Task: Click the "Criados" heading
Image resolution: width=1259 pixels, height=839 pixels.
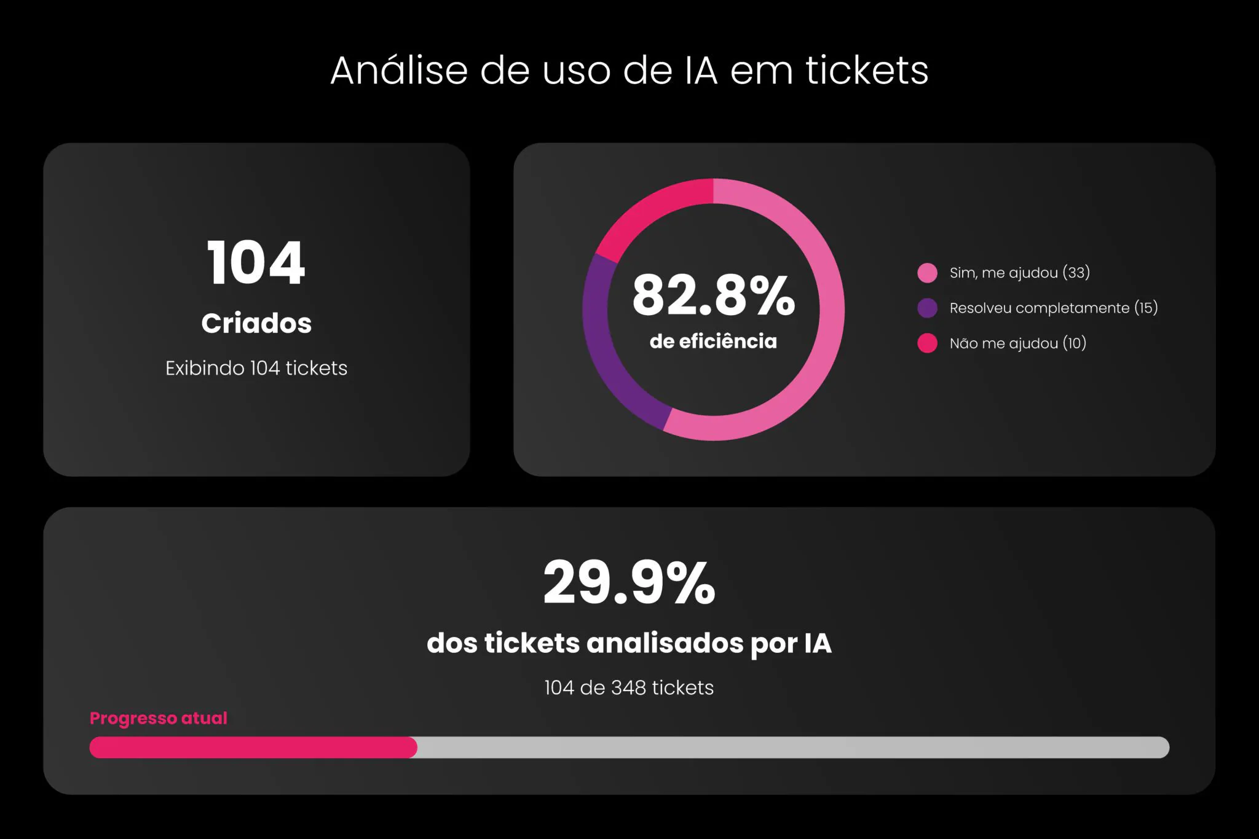Action: coord(256,323)
